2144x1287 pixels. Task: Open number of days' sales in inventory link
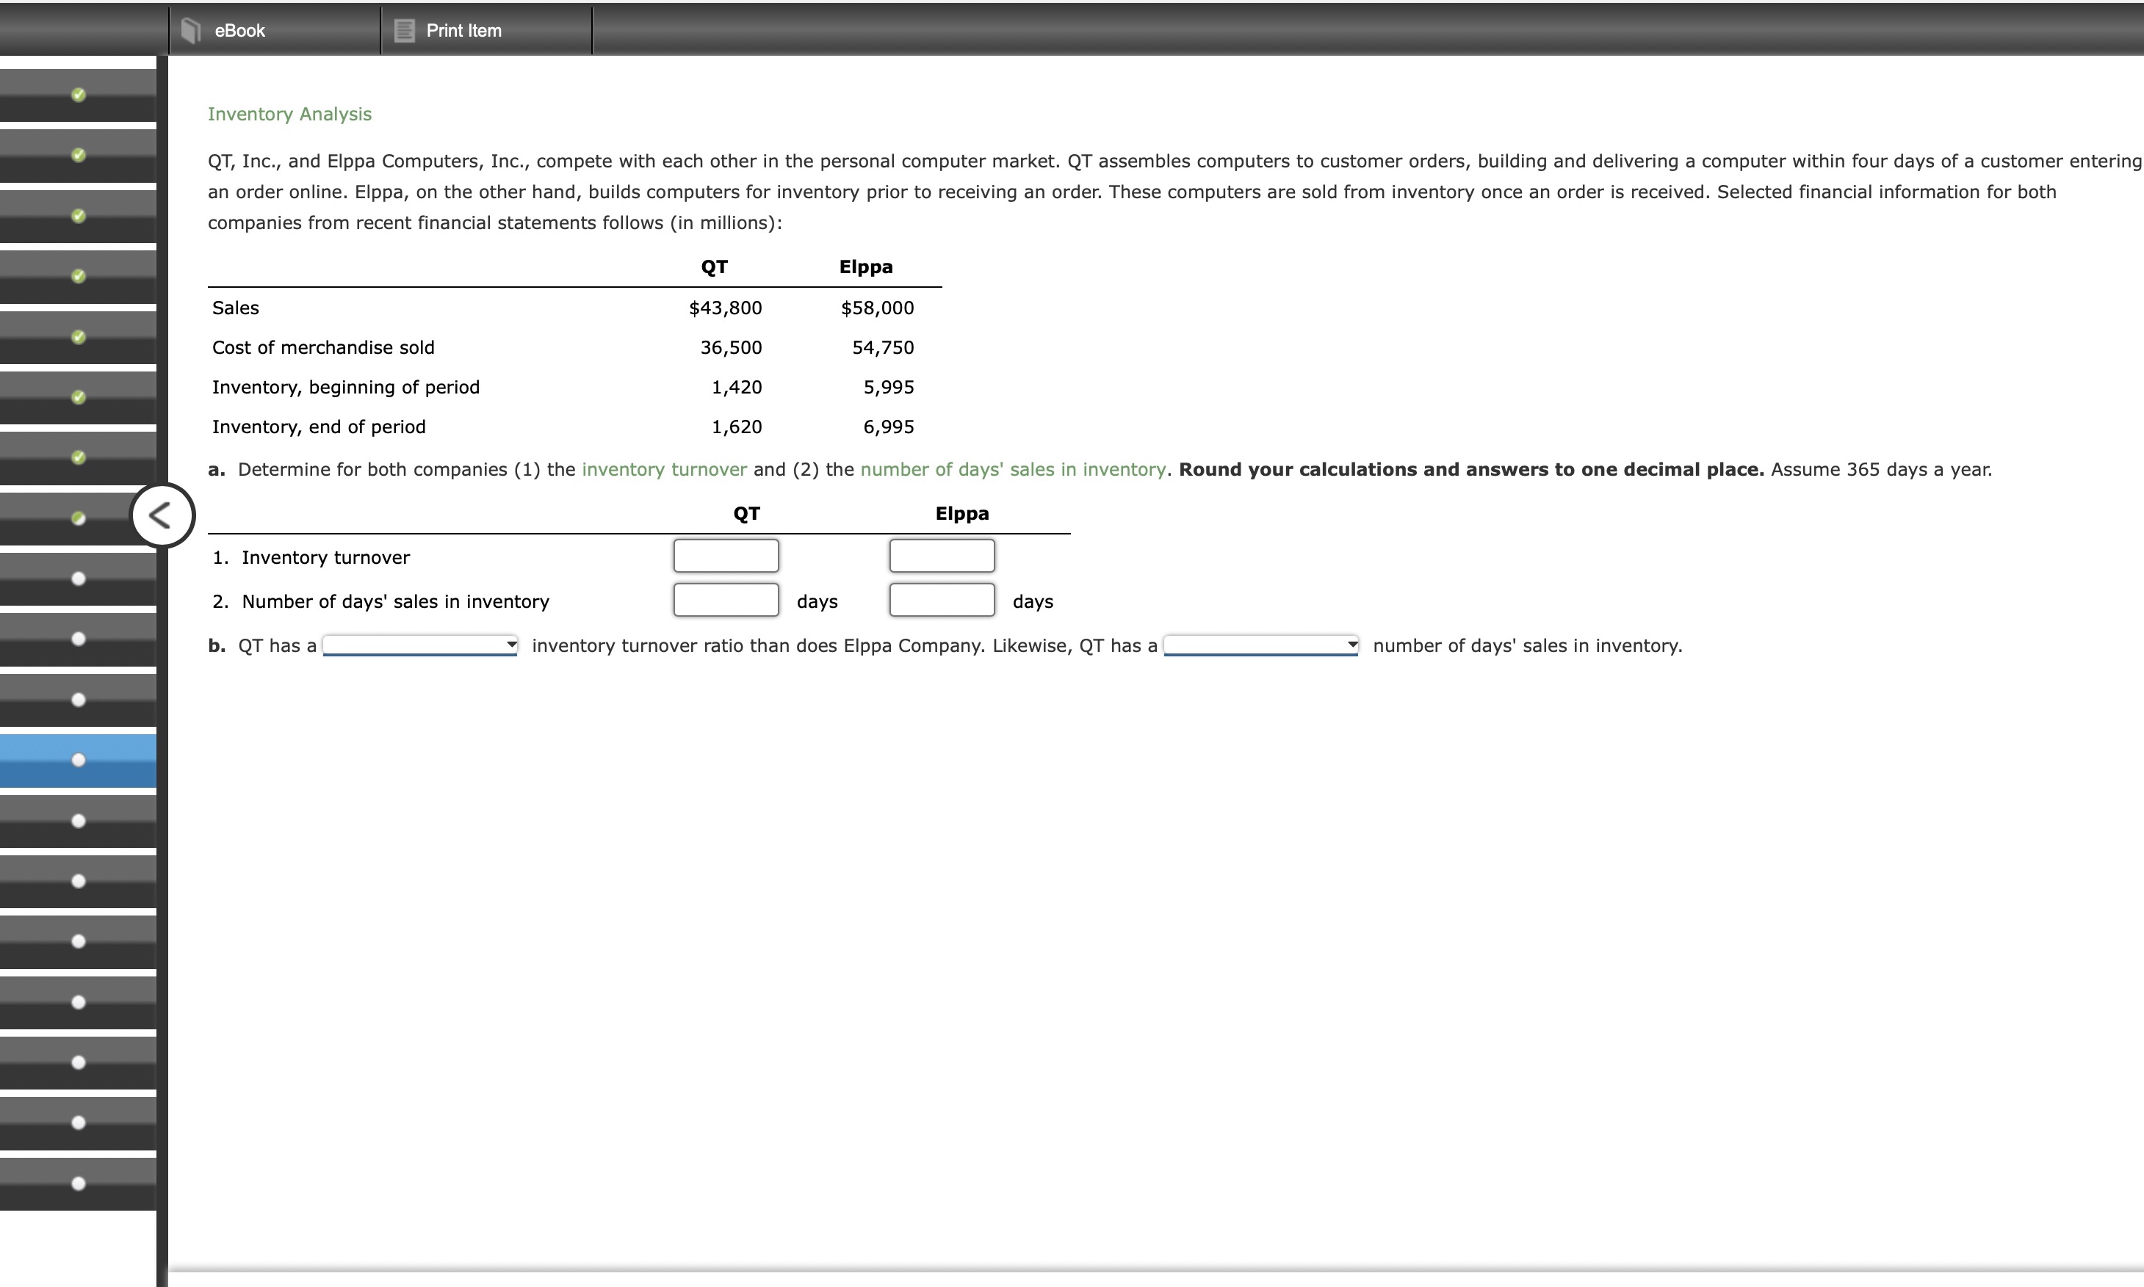1013,470
